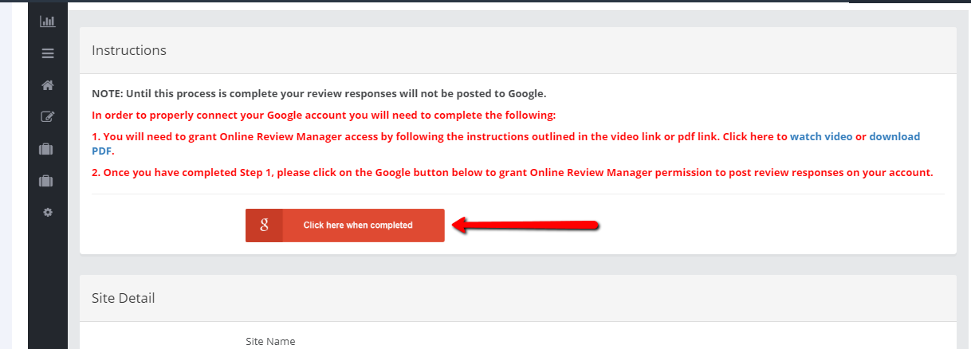971x349 pixels.
Task: Click the Google 'g' logo on red button
Action: [264, 225]
